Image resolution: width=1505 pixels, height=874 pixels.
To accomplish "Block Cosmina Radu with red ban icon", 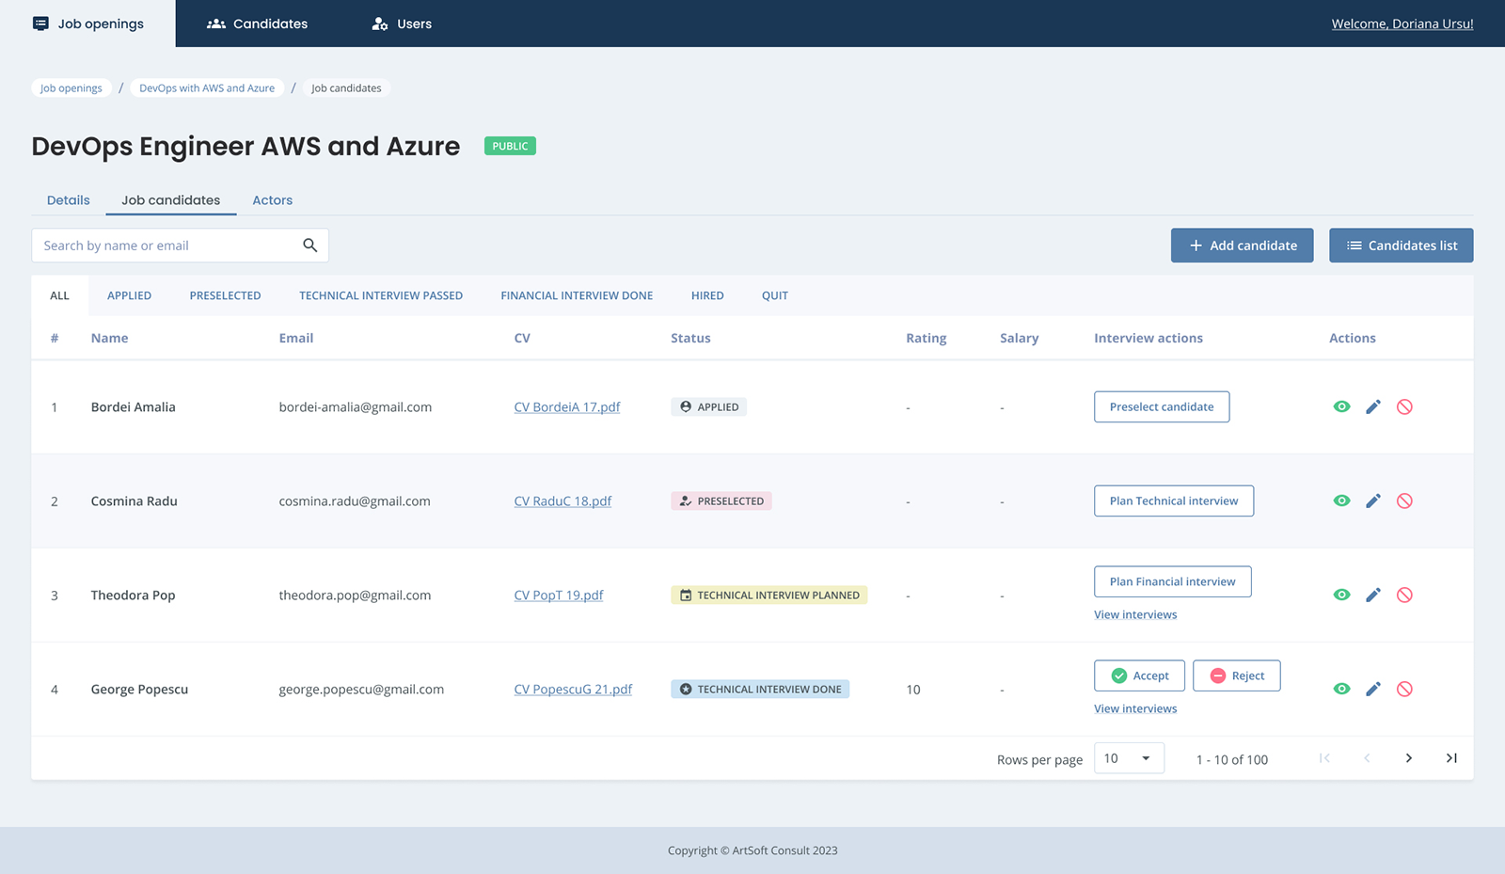I will pos(1404,501).
